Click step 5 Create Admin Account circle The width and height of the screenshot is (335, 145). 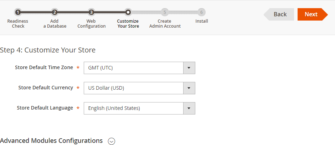click(x=165, y=12)
